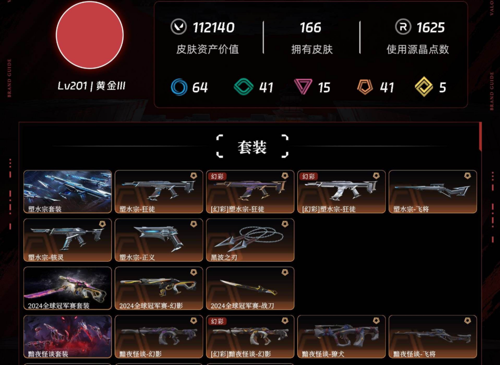Click the 幻彩 tag on 黯夜怪谈-幻影 card
The height and width of the screenshot is (365, 500).
217,321
